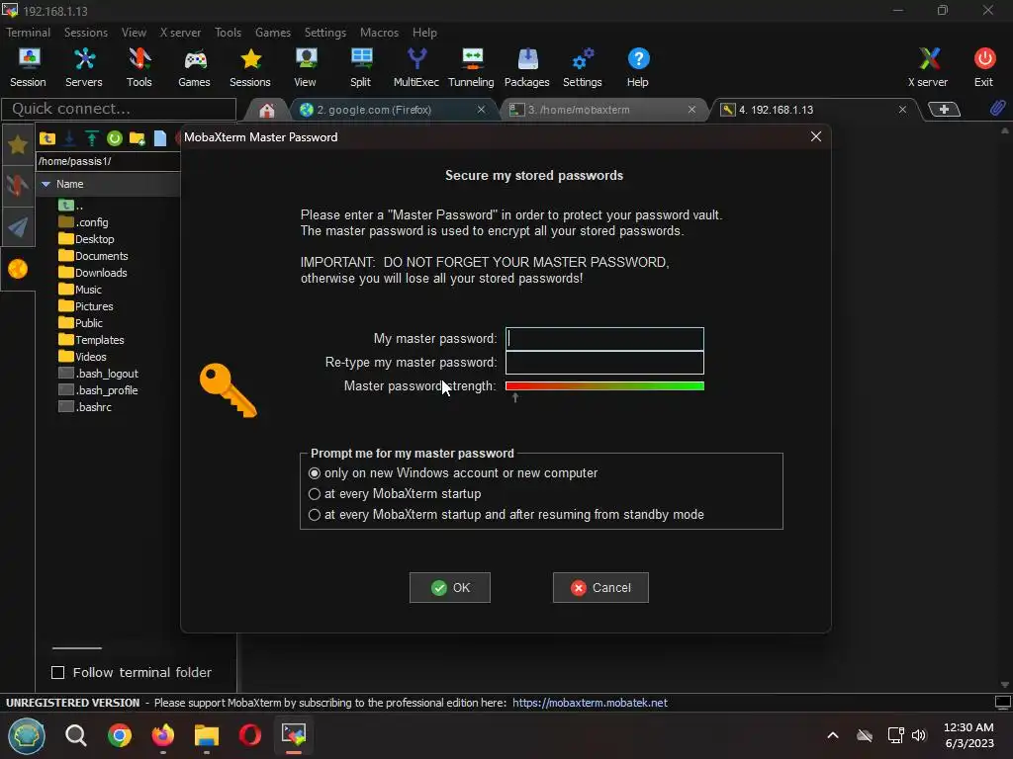
Task: Open the sidebar paper plane tab
Action: pos(18,226)
